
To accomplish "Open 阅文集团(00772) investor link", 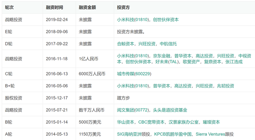I will tap(133, 110).
